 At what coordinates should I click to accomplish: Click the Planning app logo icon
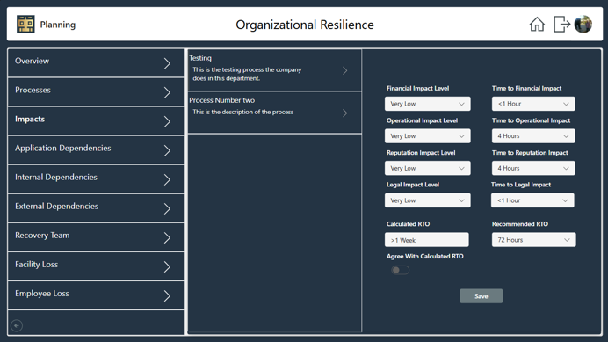(x=25, y=24)
